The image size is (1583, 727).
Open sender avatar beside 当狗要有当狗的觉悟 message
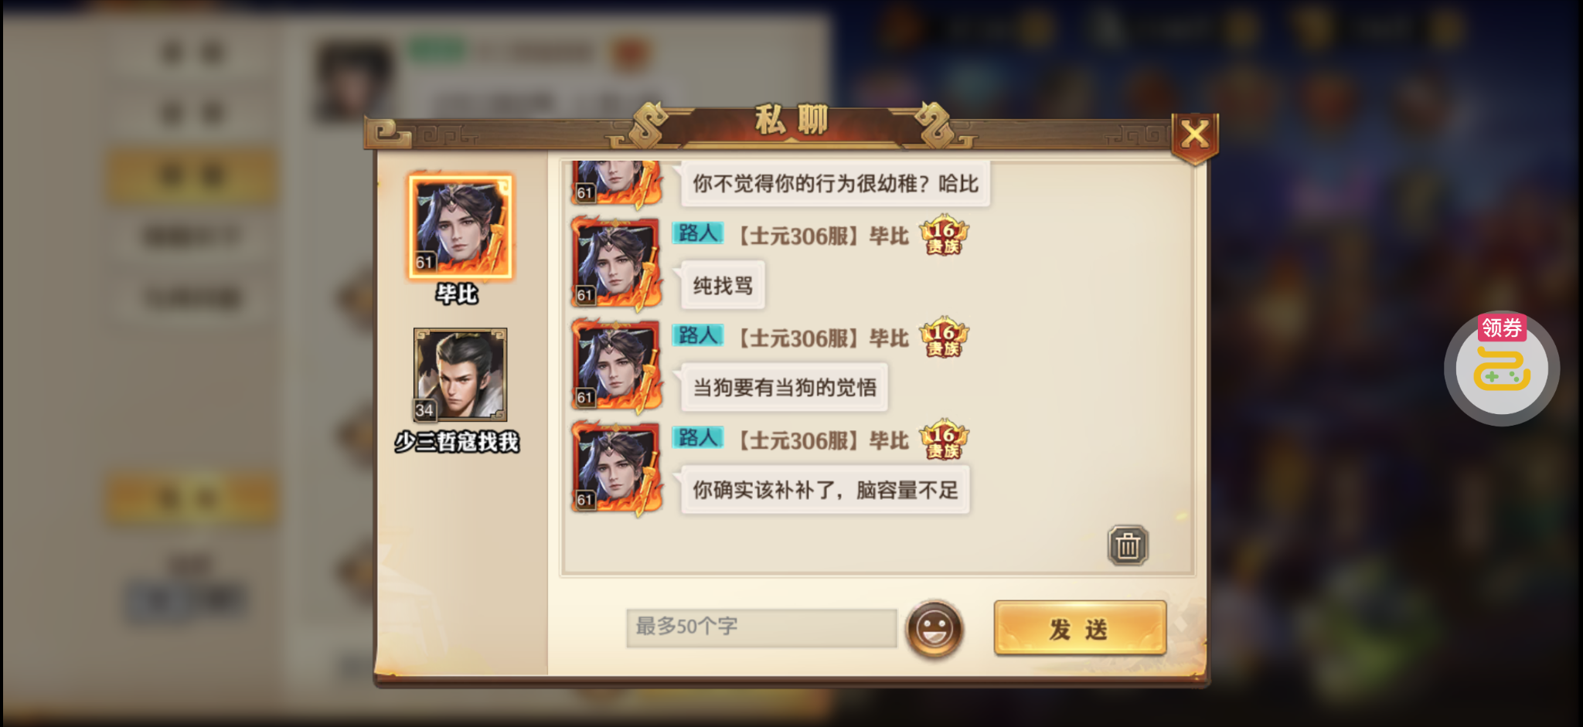[616, 366]
